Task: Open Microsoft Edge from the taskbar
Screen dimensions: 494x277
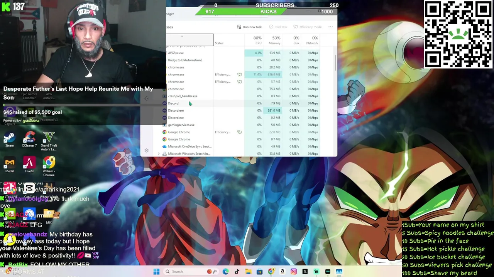Action: [x=225, y=272]
